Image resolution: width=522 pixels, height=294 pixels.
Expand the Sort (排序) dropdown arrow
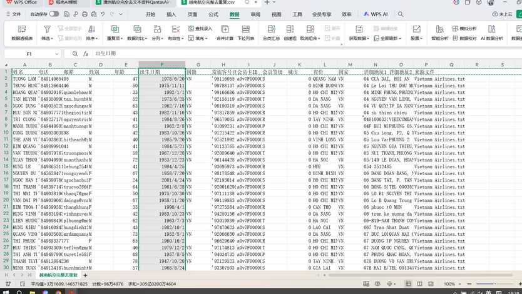(x=97, y=39)
